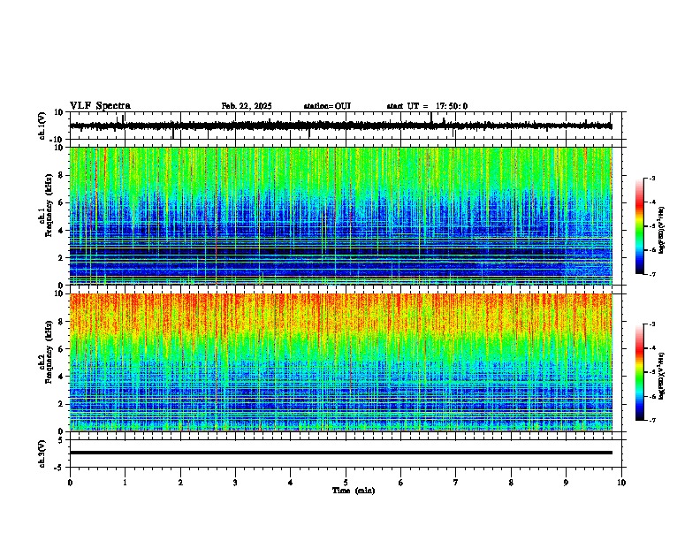
Task: Click inside the ch.2 frequency spectrogram
Action: pos(340,362)
